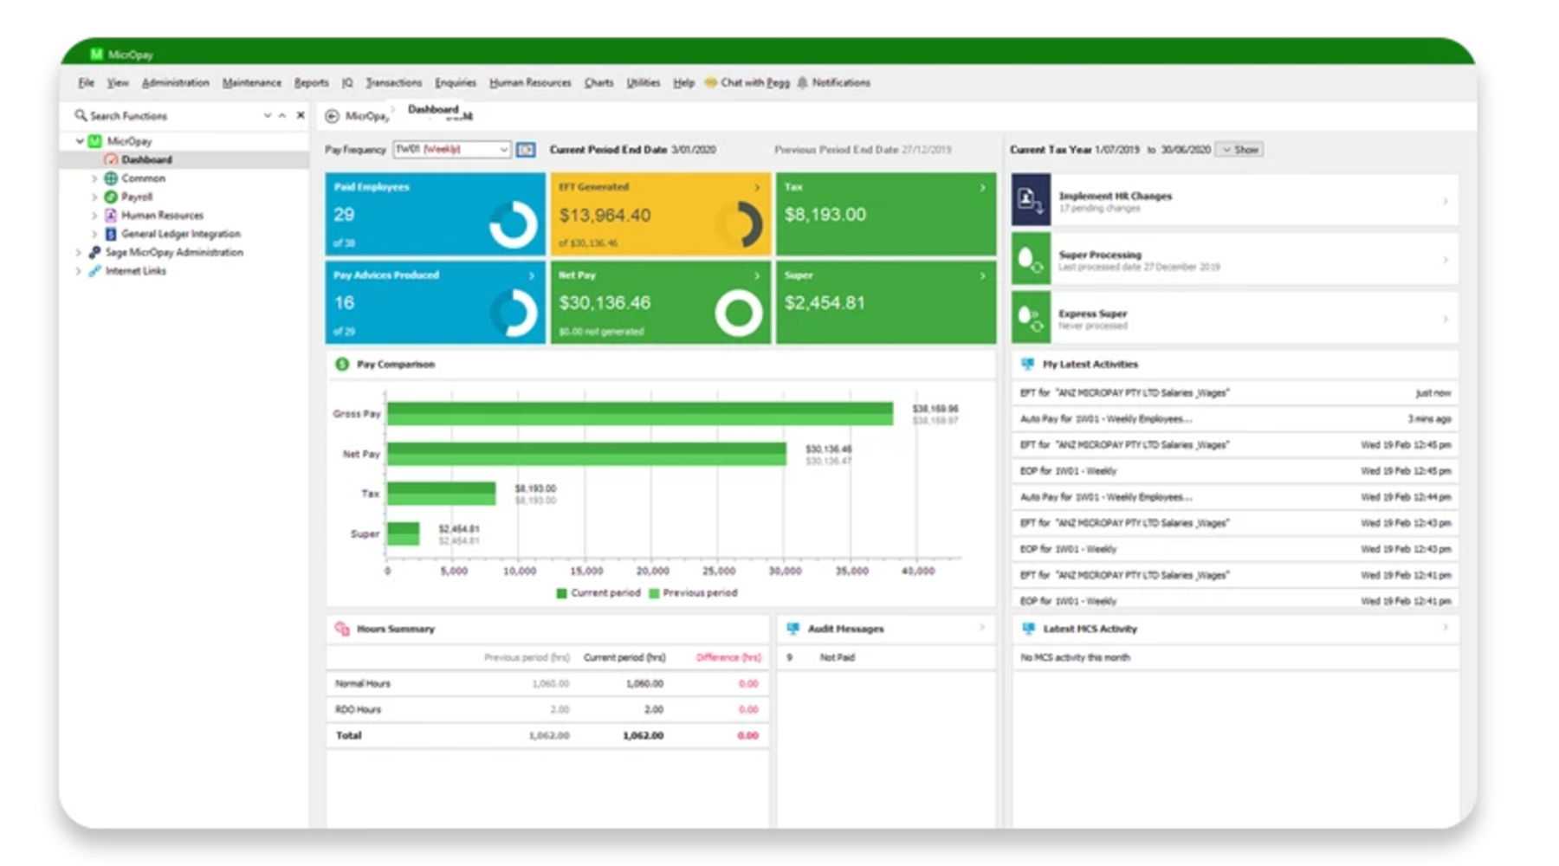Click the Pay Comparison dollar icon
This screenshot has height=866, width=1559.
click(x=342, y=364)
